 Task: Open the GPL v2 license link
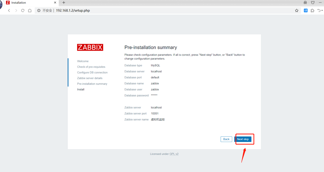(174, 154)
